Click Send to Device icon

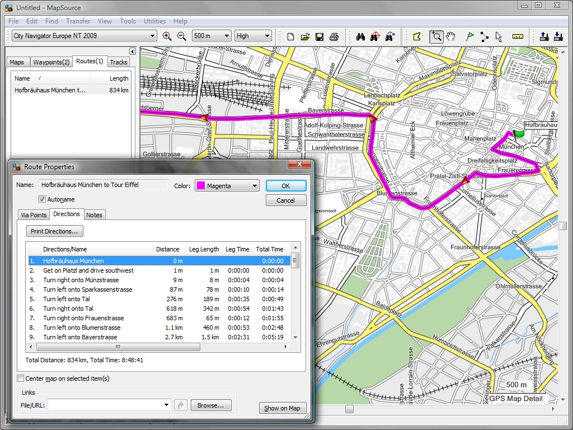point(544,36)
